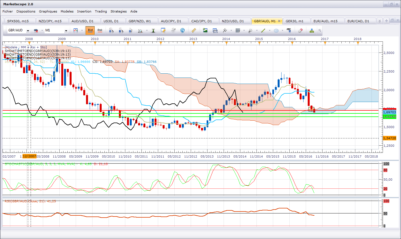The image size is (401, 239).
Task: Activate the cursor zoom pointer tool
Action: tap(131, 30)
